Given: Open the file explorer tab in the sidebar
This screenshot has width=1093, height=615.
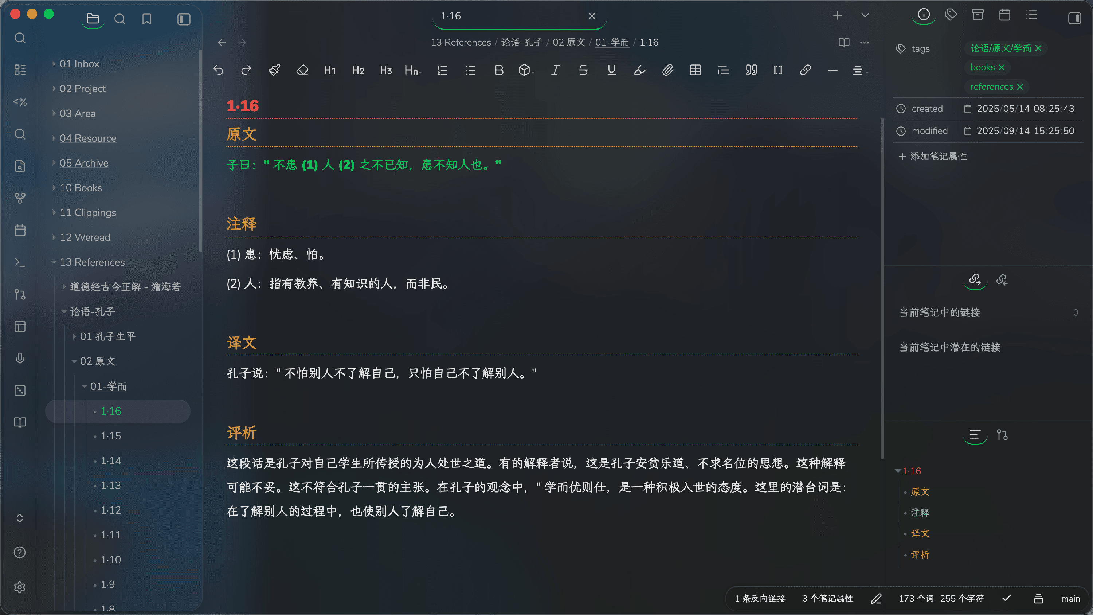Looking at the screenshot, I should coord(93,19).
